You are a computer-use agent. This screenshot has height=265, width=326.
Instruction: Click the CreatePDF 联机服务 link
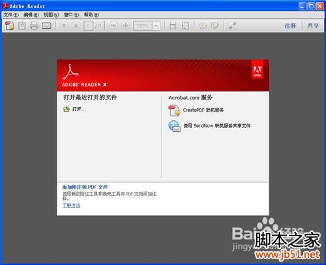[x=203, y=110]
